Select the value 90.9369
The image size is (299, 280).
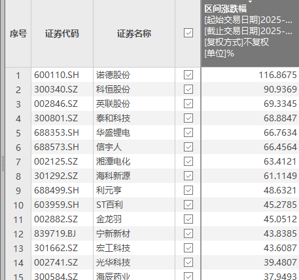[x=280, y=90]
